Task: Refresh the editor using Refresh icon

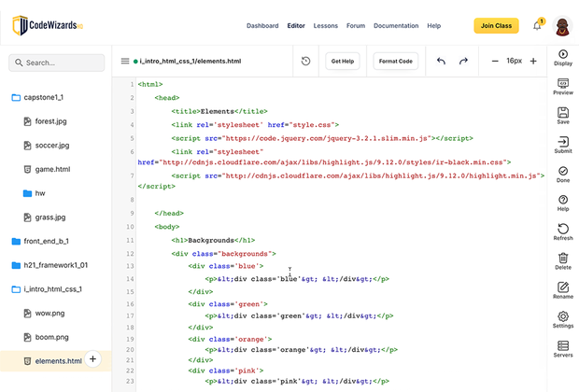Action: tap(563, 230)
